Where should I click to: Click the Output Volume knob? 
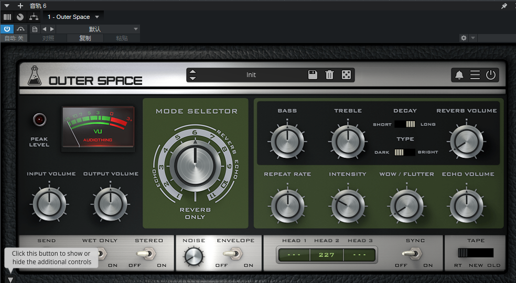(x=110, y=204)
